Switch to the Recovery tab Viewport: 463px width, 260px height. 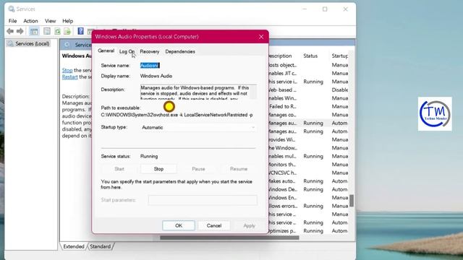[150, 51]
